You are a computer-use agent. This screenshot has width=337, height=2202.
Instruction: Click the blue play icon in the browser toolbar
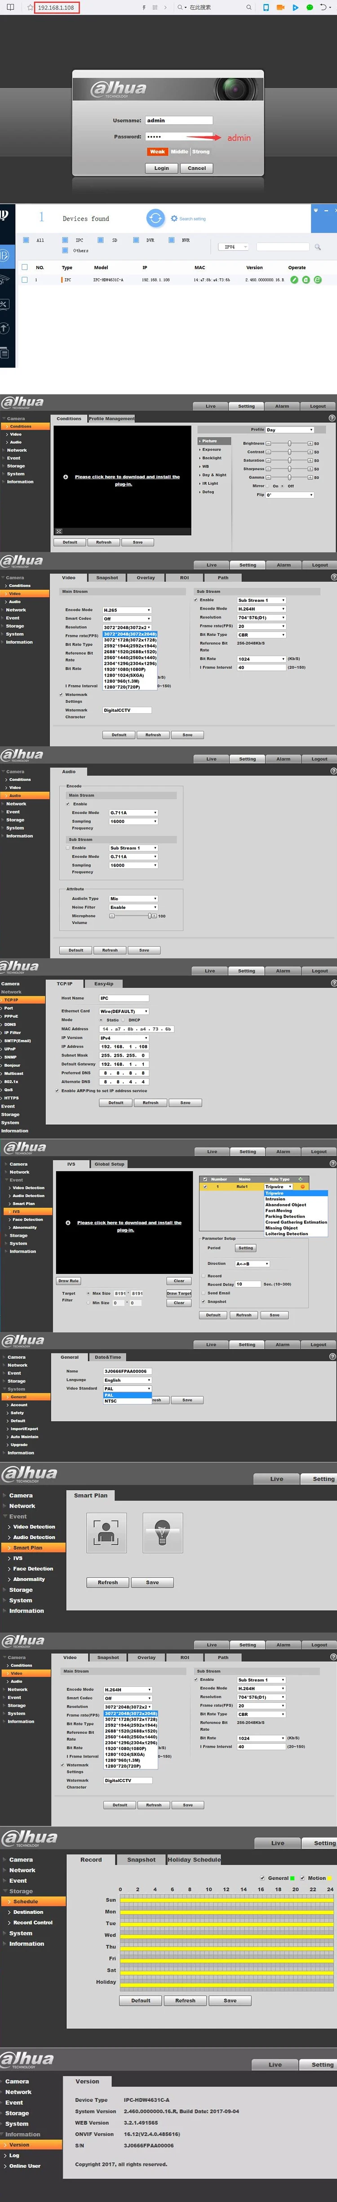(295, 7)
